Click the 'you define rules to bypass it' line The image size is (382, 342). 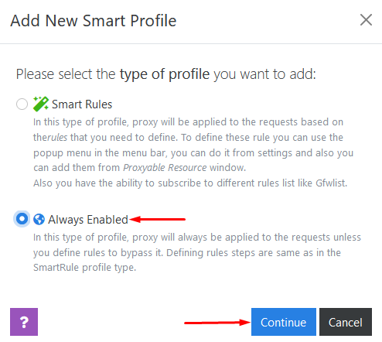[x=98, y=253]
